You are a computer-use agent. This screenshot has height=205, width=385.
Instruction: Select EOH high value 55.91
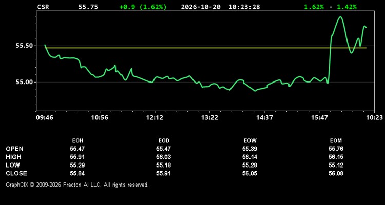click(x=78, y=157)
